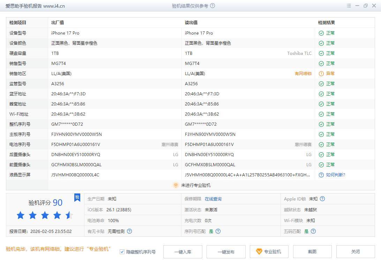Open the title bar menu list icon

point(349,6)
